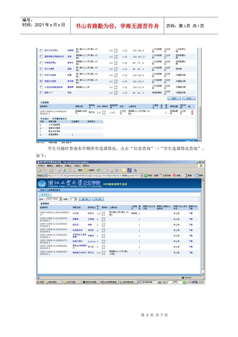Click the blue question mark 帮助 icon
Viewport: 238px width, 337px height.
pyautogui.click(x=197, y=176)
